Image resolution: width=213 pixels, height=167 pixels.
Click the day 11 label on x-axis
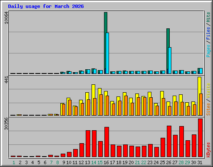[75, 162]
